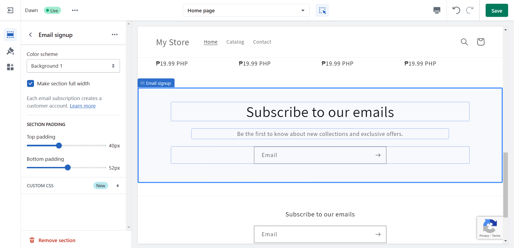Click the New badge beside Custom CSS

pos(101,186)
